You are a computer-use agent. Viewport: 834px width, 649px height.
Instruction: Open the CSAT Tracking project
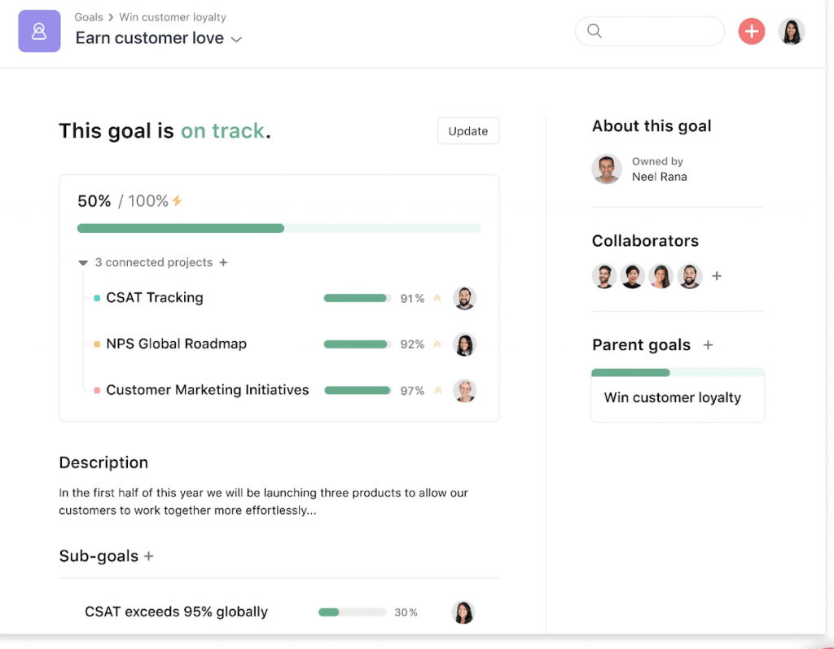(155, 298)
